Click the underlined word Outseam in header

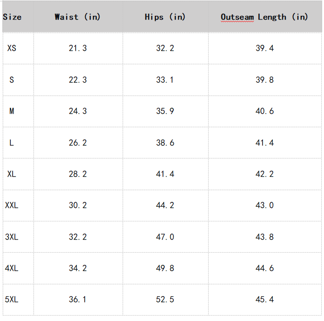[x=237, y=17]
